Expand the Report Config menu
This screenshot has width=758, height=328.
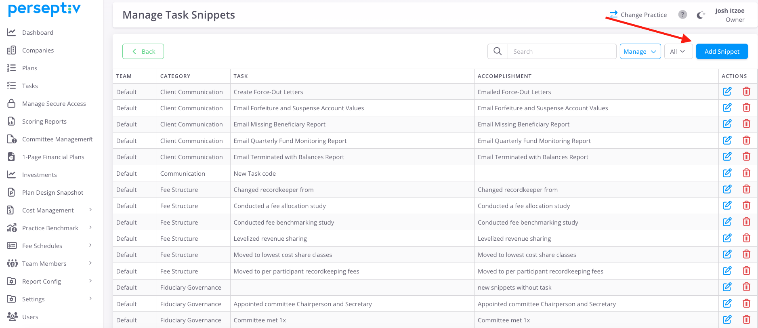pyautogui.click(x=90, y=281)
